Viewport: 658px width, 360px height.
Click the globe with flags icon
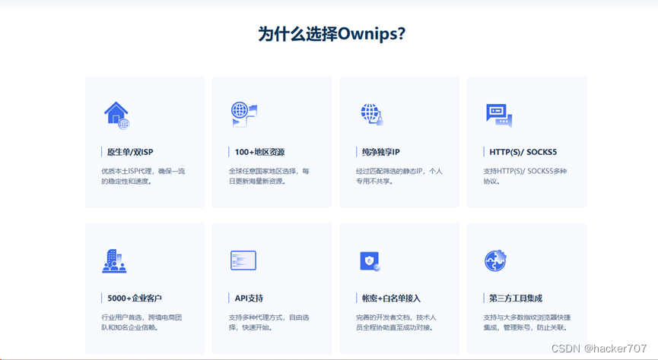coord(244,115)
